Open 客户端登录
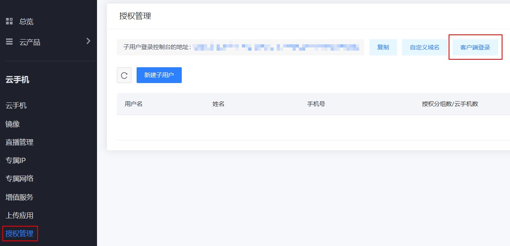 click(x=475, y=47)
